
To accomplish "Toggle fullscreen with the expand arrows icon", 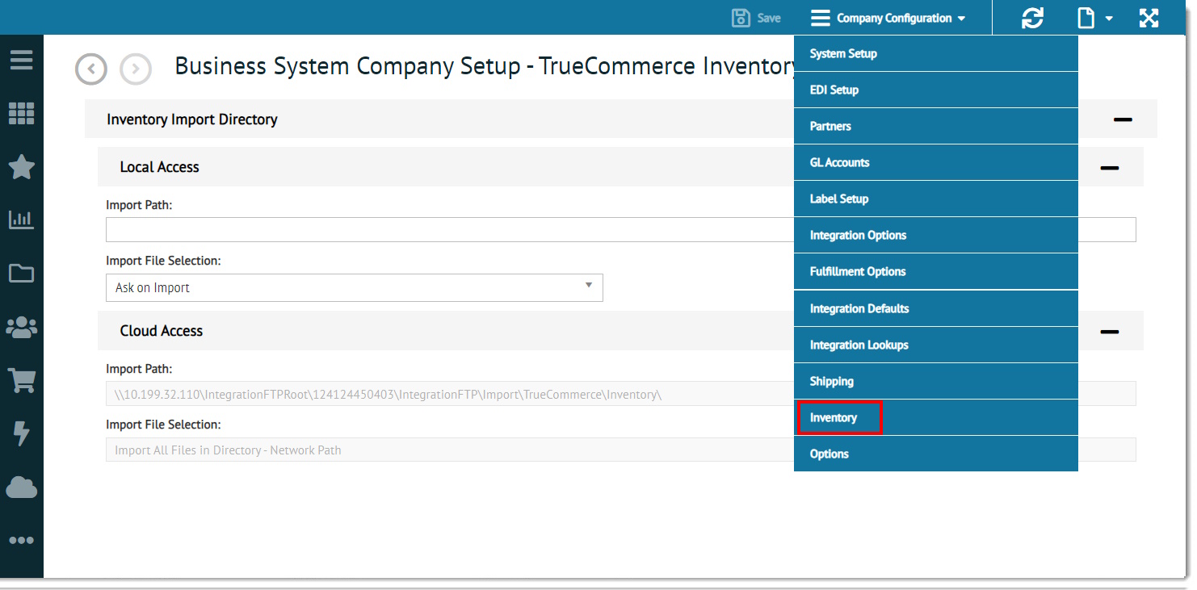I will tap(1149, 18).
